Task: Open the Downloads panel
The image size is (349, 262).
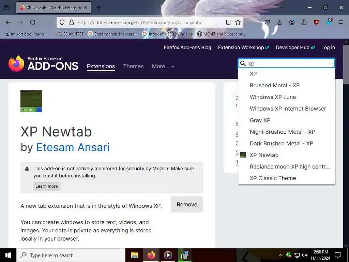Action: tap(279, 22)
